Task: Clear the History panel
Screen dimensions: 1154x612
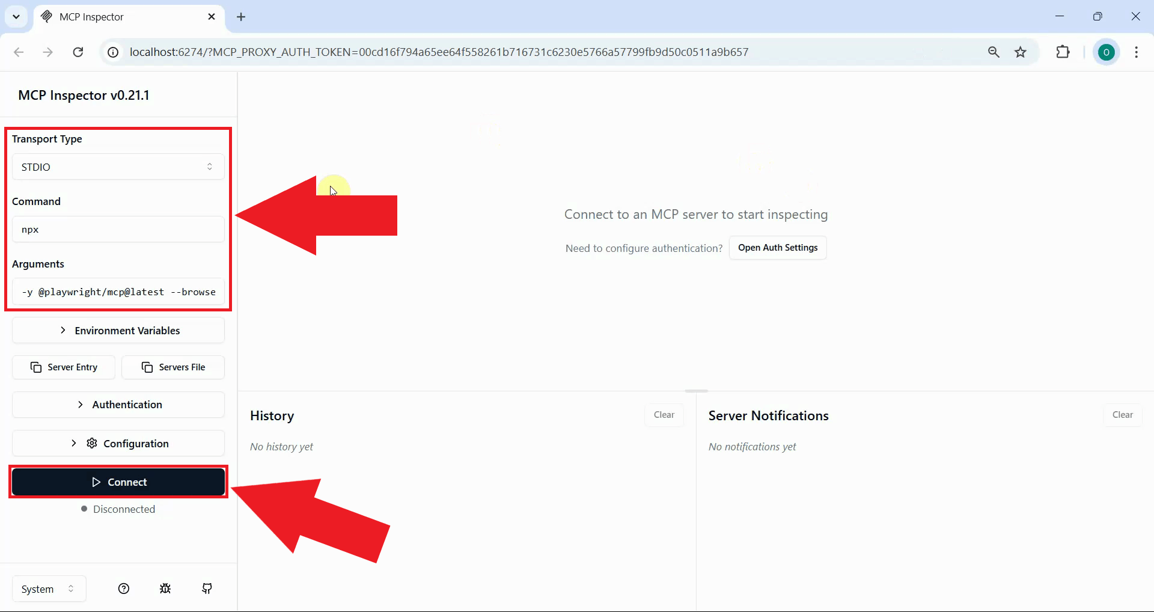Action: tap(664, 415)
